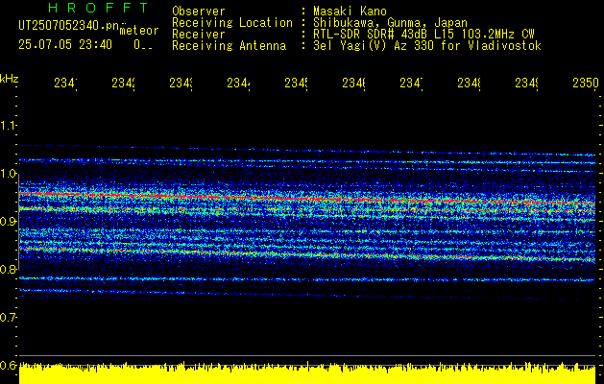Select the file name UT2507052340.pn

pyautogui.click(x=69, y=26)
